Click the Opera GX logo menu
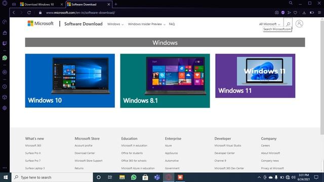This screenshot has width=324, height=182. coord(5,3)
